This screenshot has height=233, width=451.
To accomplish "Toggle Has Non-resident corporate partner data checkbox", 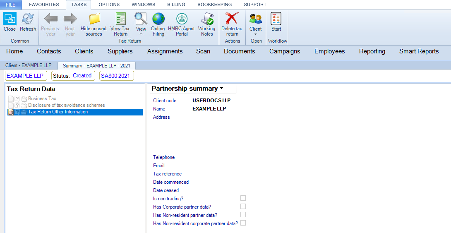I will (243, 223).
